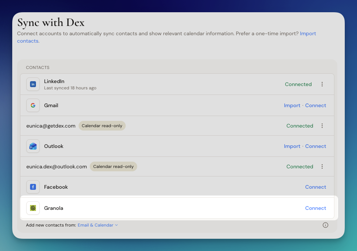Click Connected status for eunica.dex@outlook.com
The width and height of the screenshot is (357, 251).
coord(300,166)
